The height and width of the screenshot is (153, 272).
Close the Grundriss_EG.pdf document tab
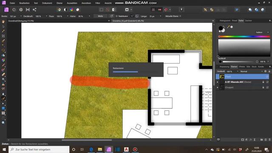pos(213,21)
